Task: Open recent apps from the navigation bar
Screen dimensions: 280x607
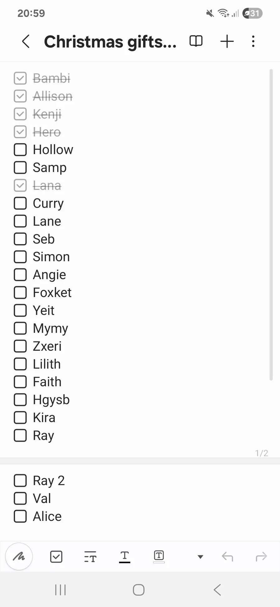Action: [x=60, y=590]
